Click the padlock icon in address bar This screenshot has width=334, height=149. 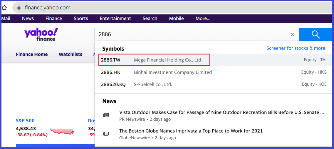(19, 8)
